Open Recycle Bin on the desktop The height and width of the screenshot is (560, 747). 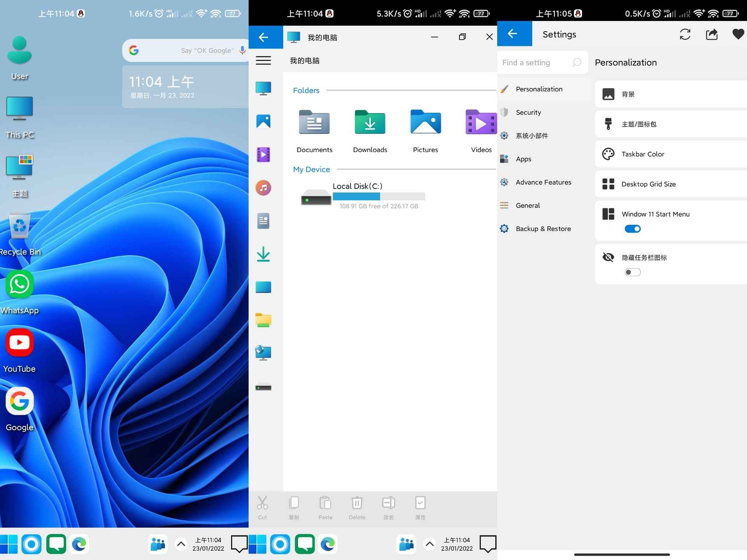(x=19, y=226)
